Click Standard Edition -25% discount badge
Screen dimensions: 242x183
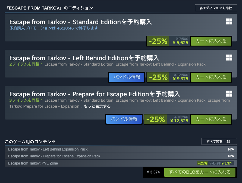tap(158, 41)
